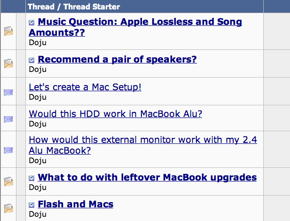Screen dimensions: 290x221
Task: Open the Flash and Macs thread
Action: point(75,204)
